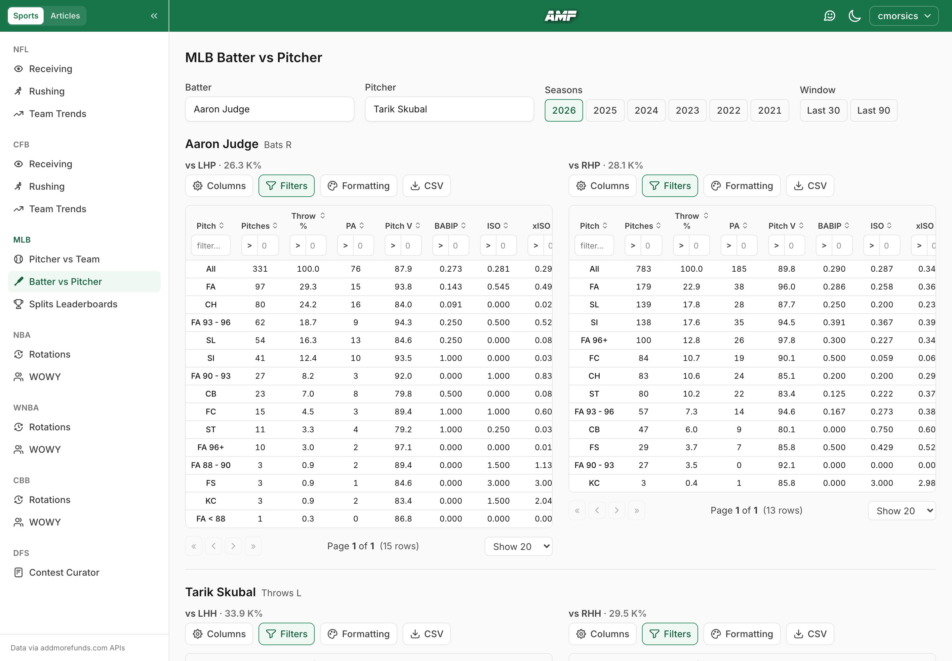Open Formatting for vs RHP table
Viewport: 952px width, 661px height.
(741, 185)
